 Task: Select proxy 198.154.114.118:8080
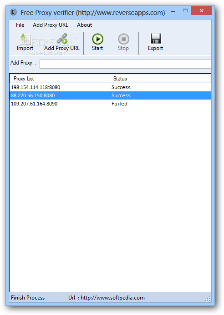pos(36,87)
